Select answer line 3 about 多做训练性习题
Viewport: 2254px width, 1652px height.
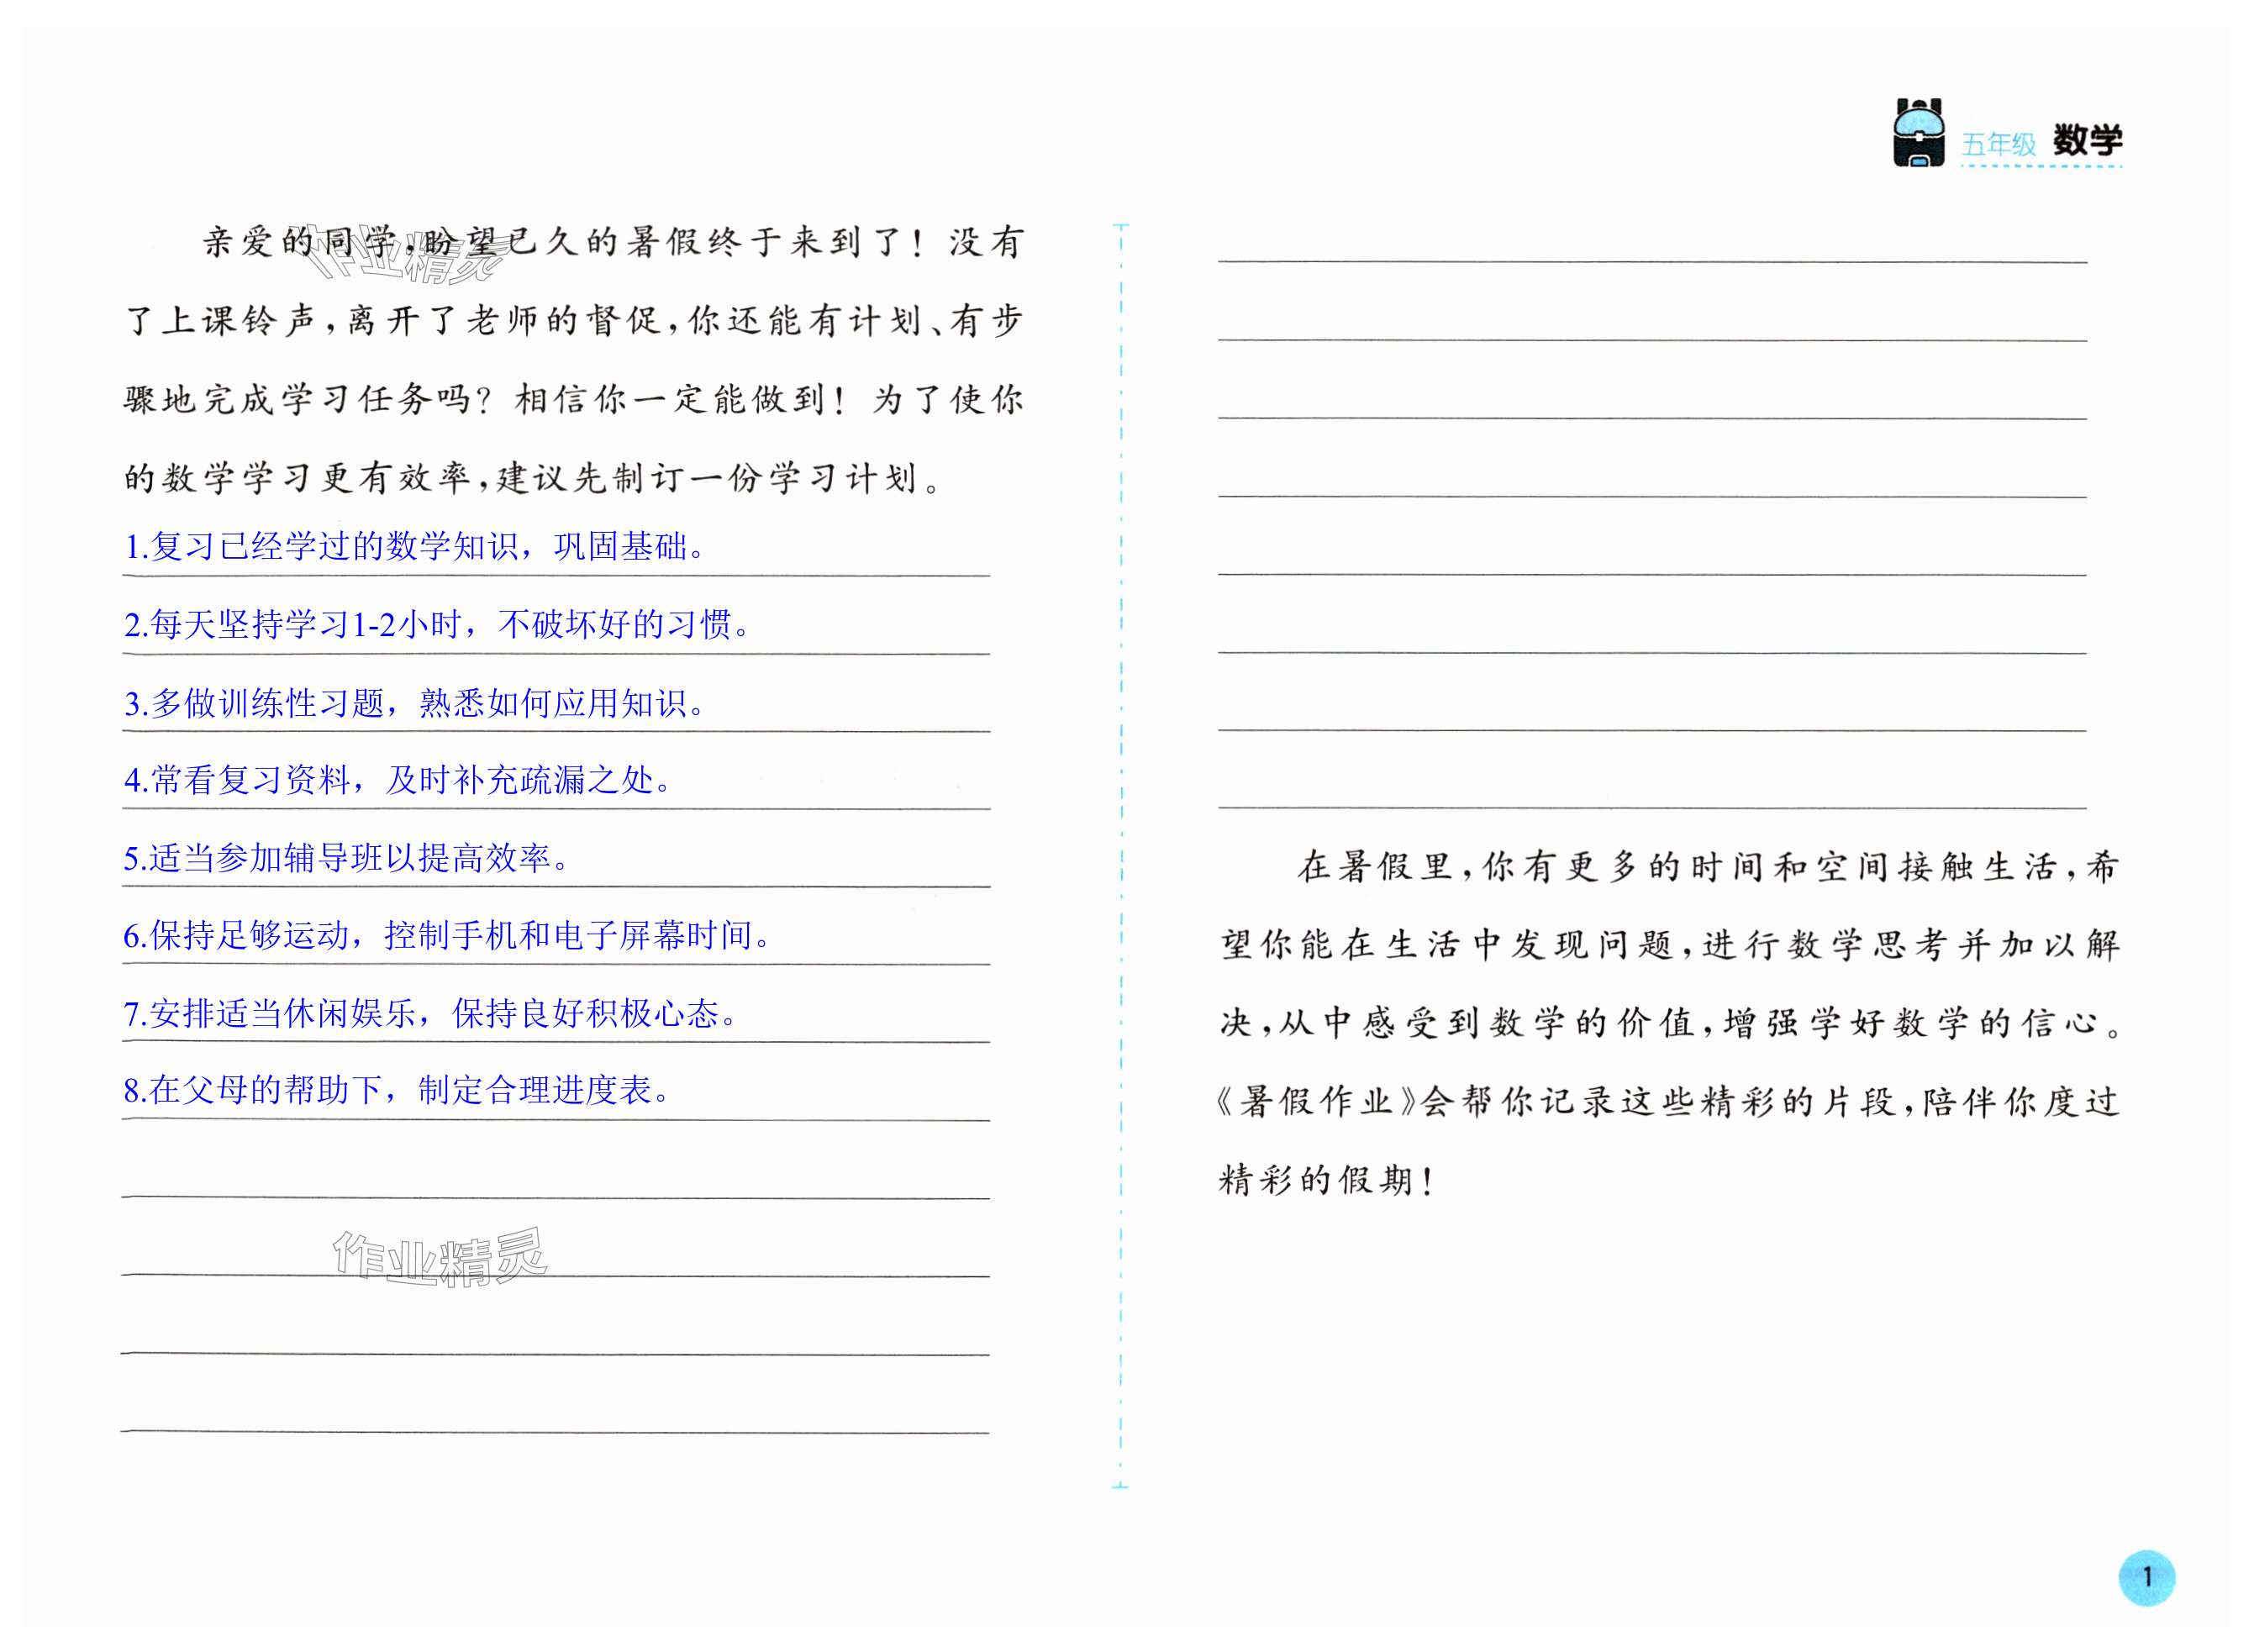tap(415, 703)
